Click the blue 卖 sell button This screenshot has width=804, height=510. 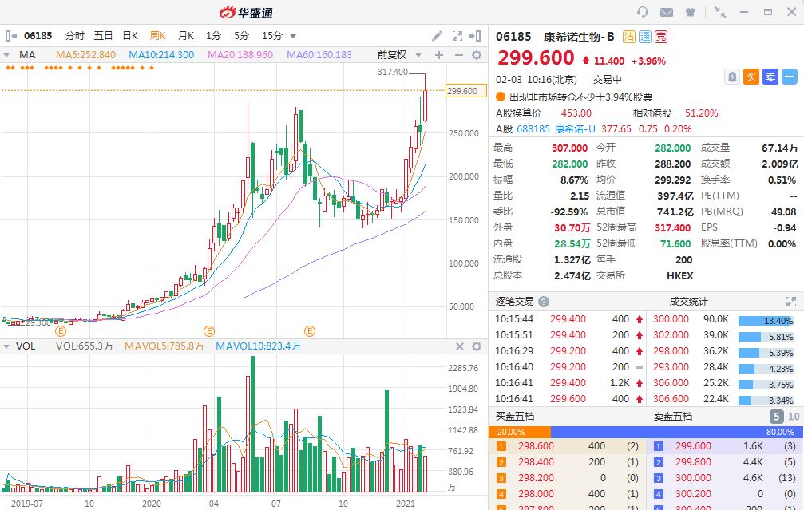770,77
